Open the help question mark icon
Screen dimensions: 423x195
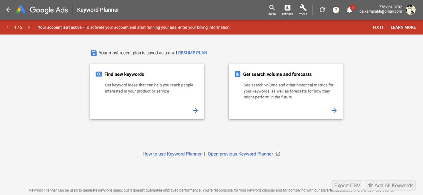click(336, 10)
